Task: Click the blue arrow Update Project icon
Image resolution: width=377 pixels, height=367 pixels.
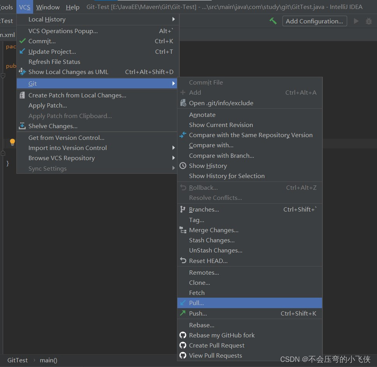Action: [x=22, y=51]
